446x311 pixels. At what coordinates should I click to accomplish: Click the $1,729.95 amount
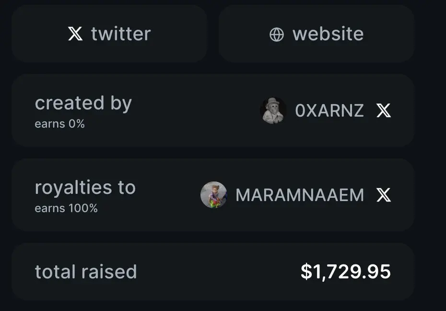(346, 272)
